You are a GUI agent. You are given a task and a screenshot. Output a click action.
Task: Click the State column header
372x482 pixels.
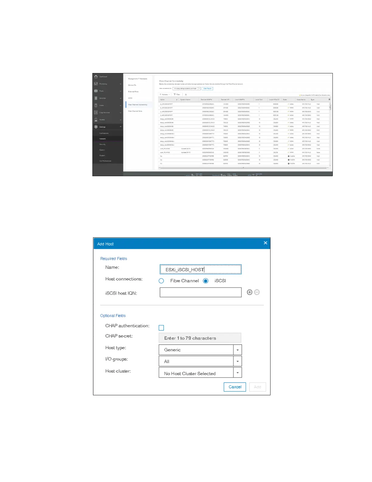click(x=285, y=100)
